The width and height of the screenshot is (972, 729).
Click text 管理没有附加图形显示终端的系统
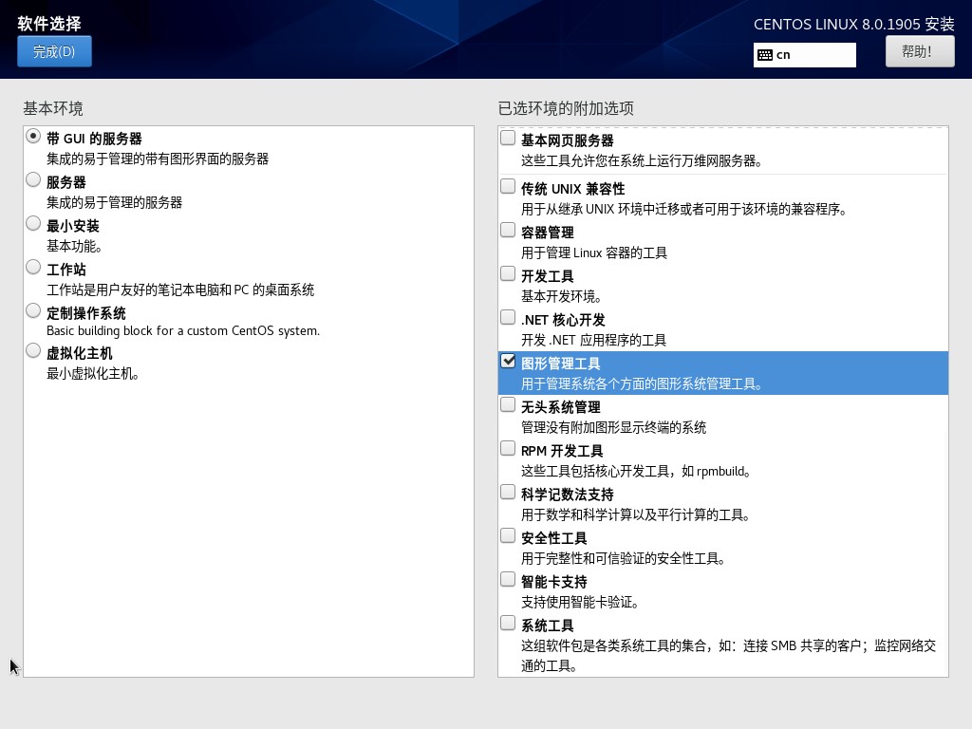[x=614, y=428]
